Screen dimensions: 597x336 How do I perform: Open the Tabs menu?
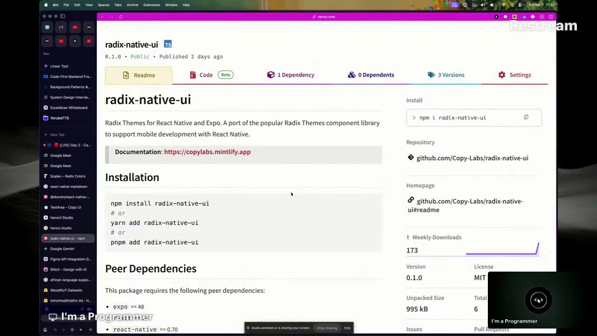(x=118, y=5)
